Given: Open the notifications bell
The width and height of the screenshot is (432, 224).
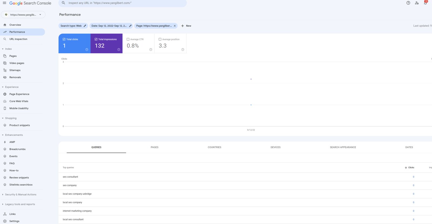Looking at the screenshot, I should tap(425, 3).
